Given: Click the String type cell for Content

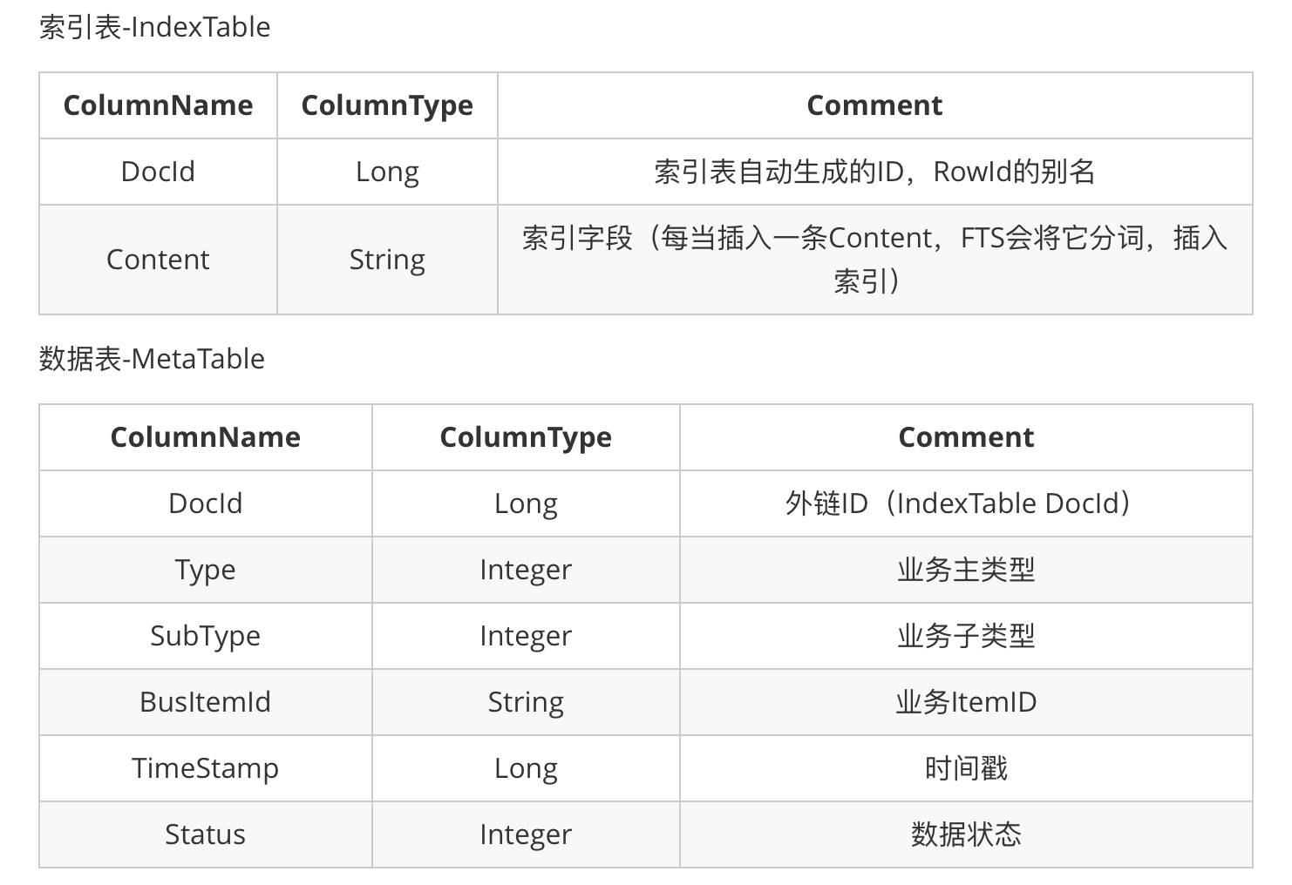Looking at the screenshot, I should 387,260.
